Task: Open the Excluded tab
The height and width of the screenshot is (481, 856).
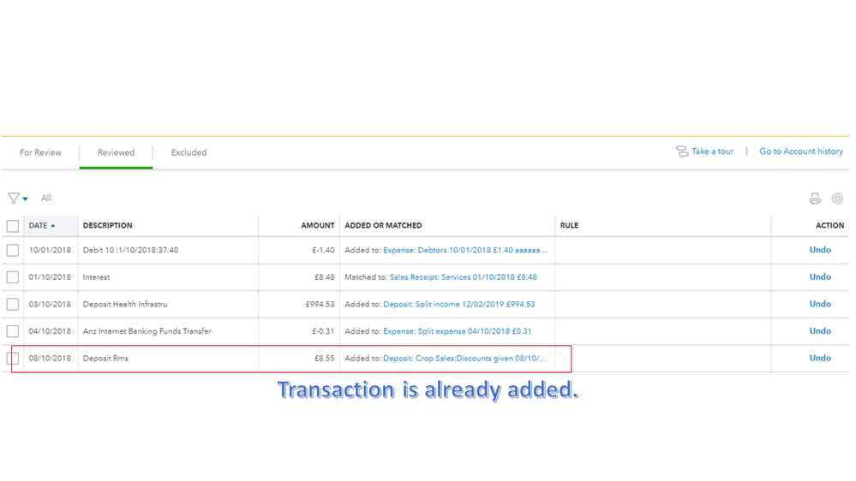Action: pyautogui.click(x=189, y=152)
